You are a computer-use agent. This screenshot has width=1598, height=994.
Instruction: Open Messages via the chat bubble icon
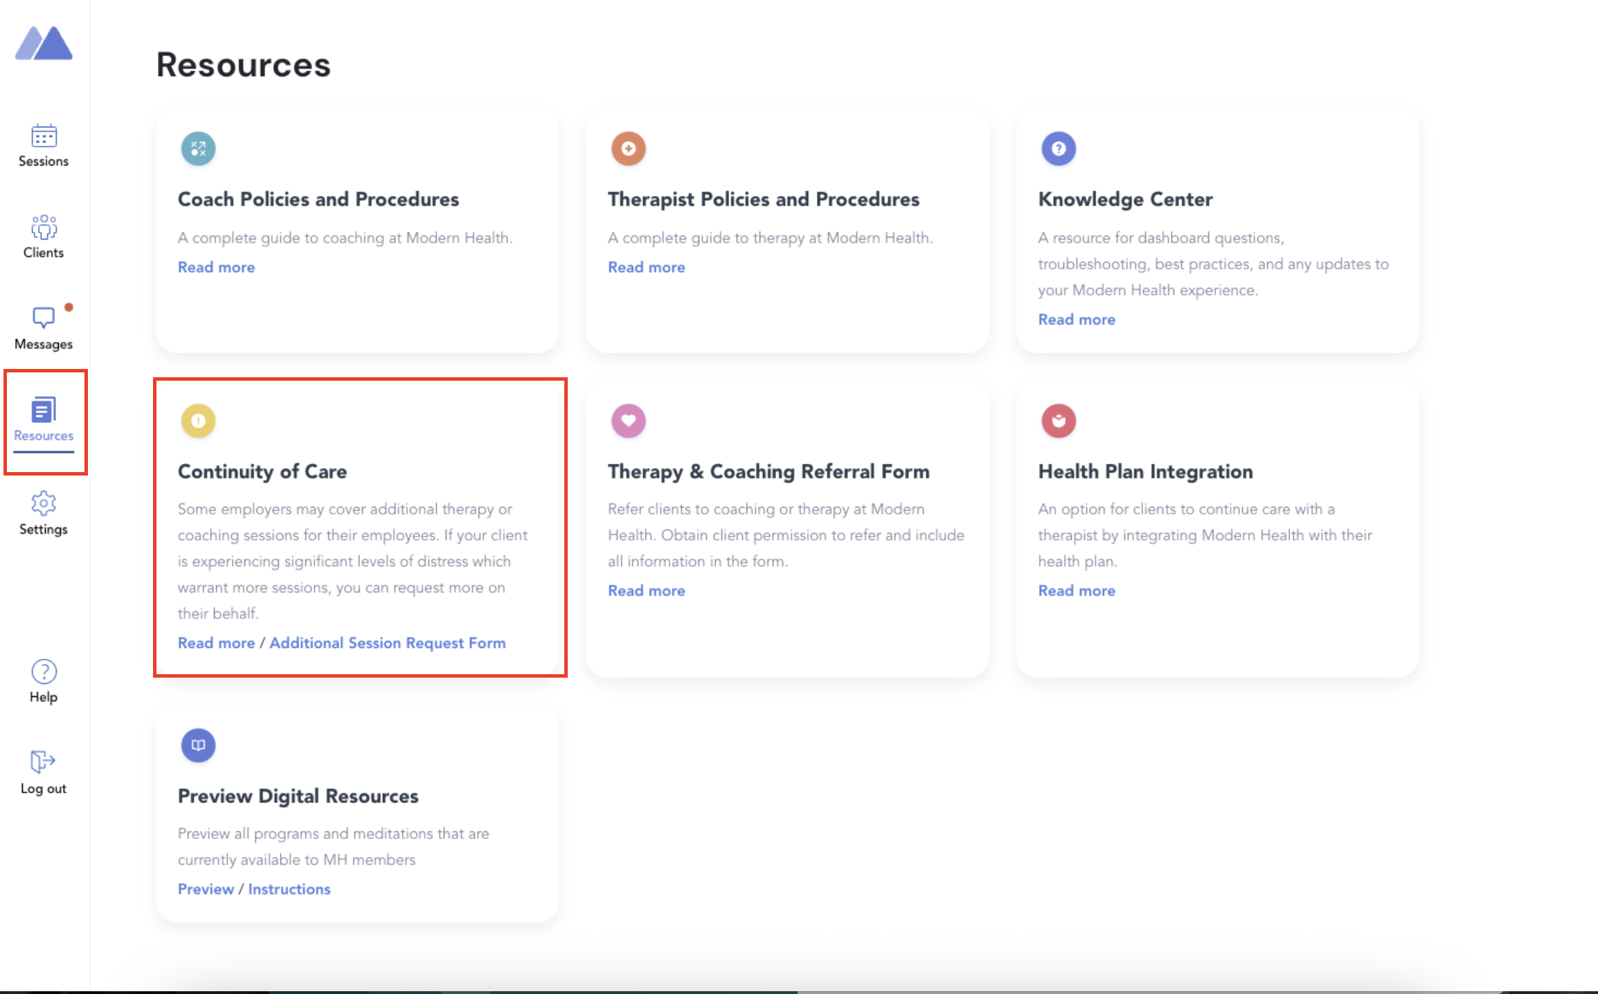click(x=43, y=318)
